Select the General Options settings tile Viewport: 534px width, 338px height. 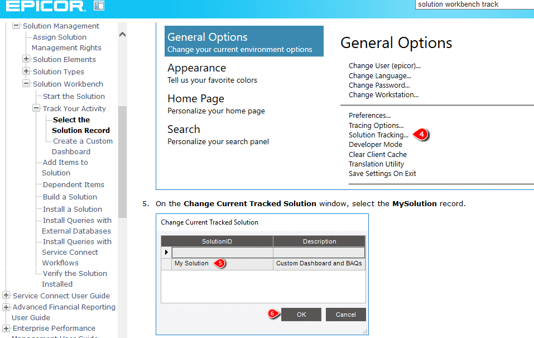tap(244, 41)
